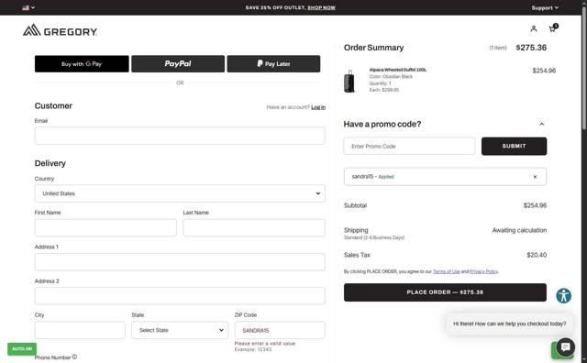Focus the Address 1 field
This screenshot has width=587, height=363.
[x=180, y=262]
